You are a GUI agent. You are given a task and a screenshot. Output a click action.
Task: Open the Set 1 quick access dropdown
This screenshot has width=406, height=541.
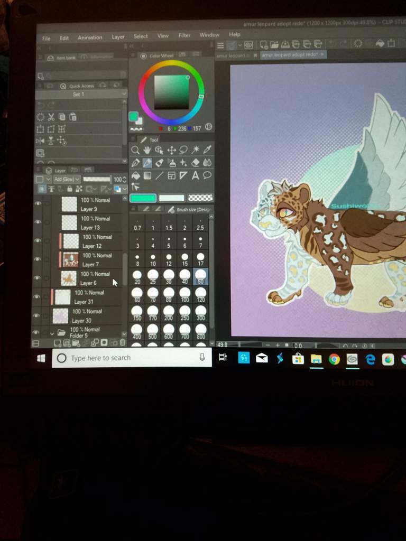81,94
